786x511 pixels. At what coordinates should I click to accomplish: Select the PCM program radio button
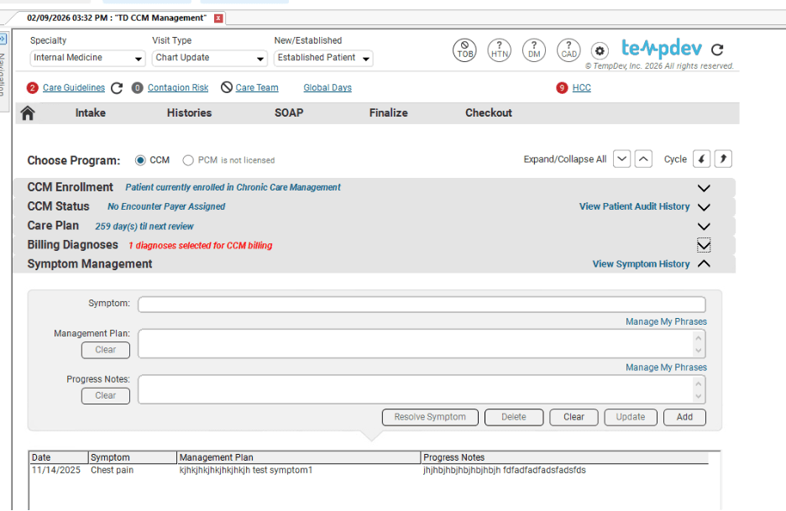188,160
